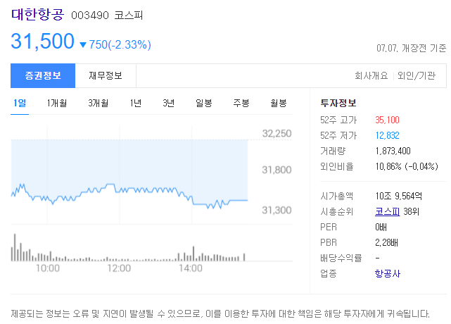Click the change value 750(-2.33%)
The width and height of the screenshot is (451, 324).
tap(120, 44)
